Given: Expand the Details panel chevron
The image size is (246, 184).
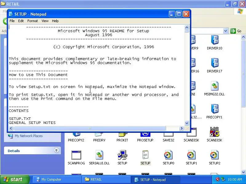Looking at the screenshot, I should pyautogui.click(x=56, y=150).
